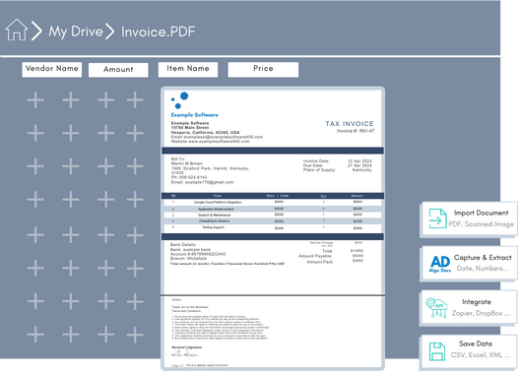Open the Import Document card title

481,213
